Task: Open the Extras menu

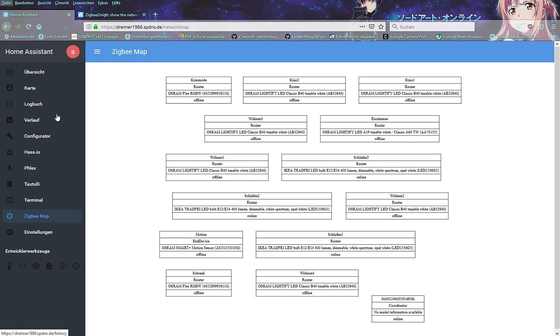Action: pos(103,3)
